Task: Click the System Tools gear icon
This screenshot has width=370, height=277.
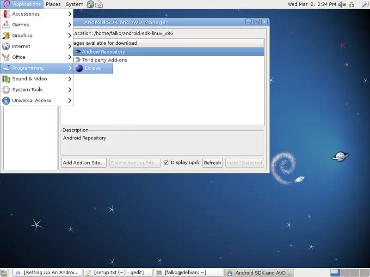Action: pyautogui.click(x=6, y=90)
